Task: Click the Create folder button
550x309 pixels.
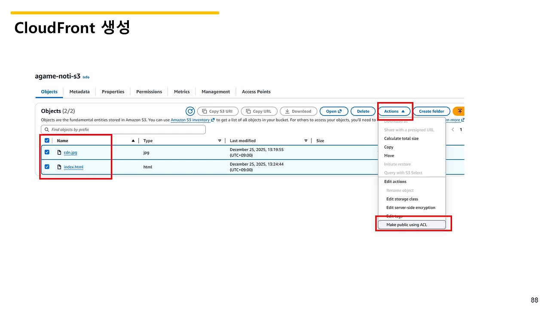Action: tap(431, 111)
